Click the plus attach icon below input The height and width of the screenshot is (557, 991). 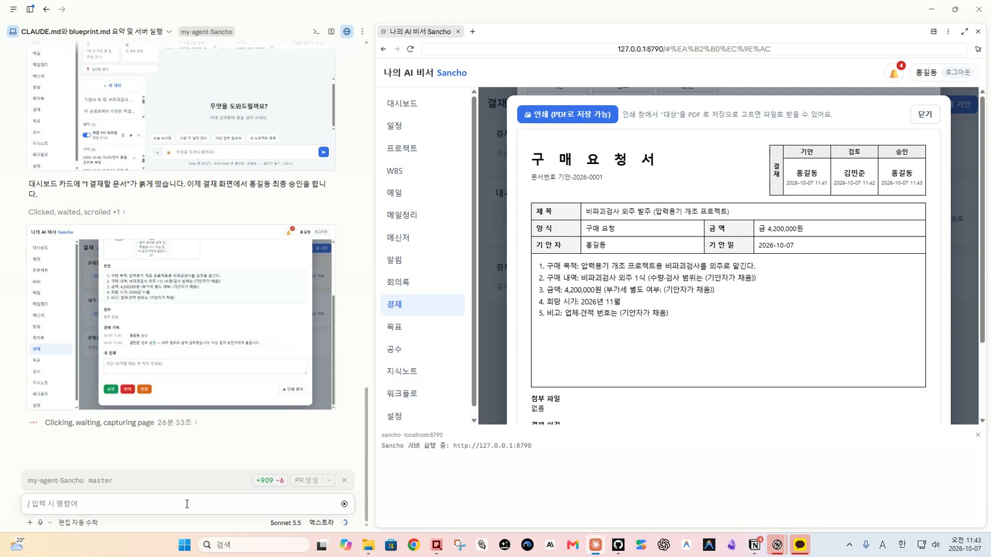(30, 522)
